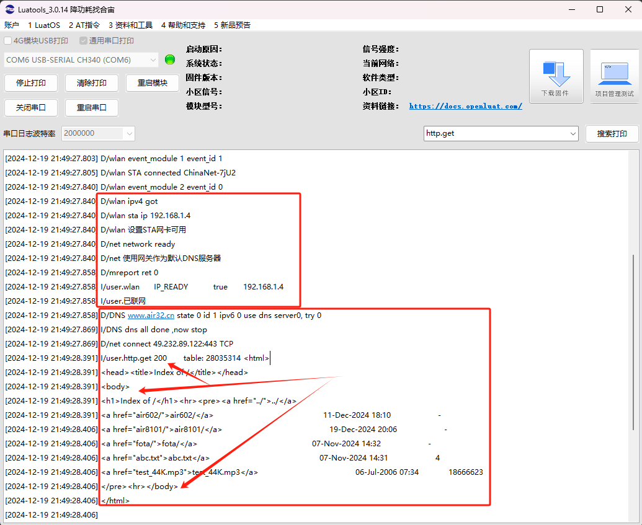Click the green serial connection status indicator
Screen dimensions: 642x525
click(x=170, y=60)
